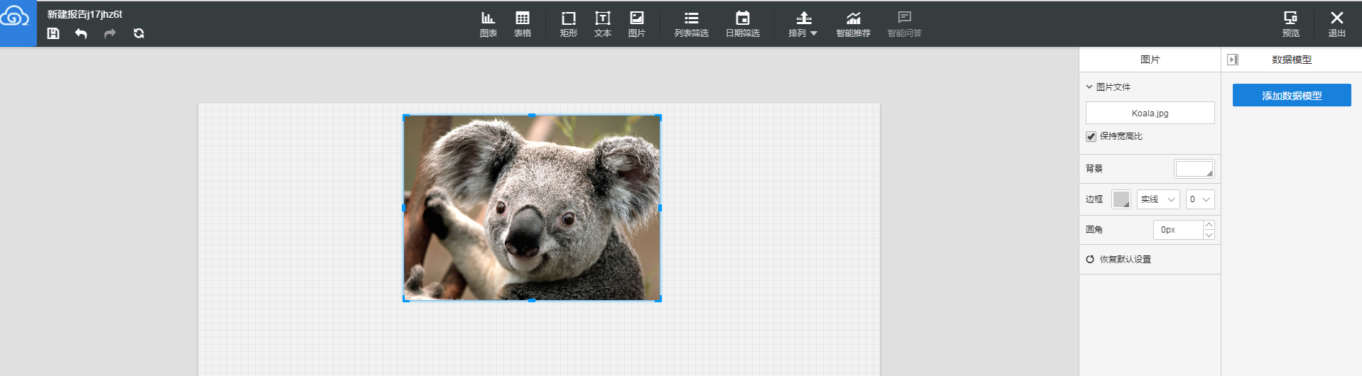Click the 智能问答 smart Q&A icon

905,24
